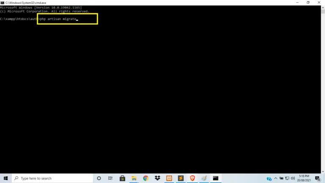Viewport: 325px width, 183px height.
Task: Open the Windows Start menu
Action: click(6, 178)
